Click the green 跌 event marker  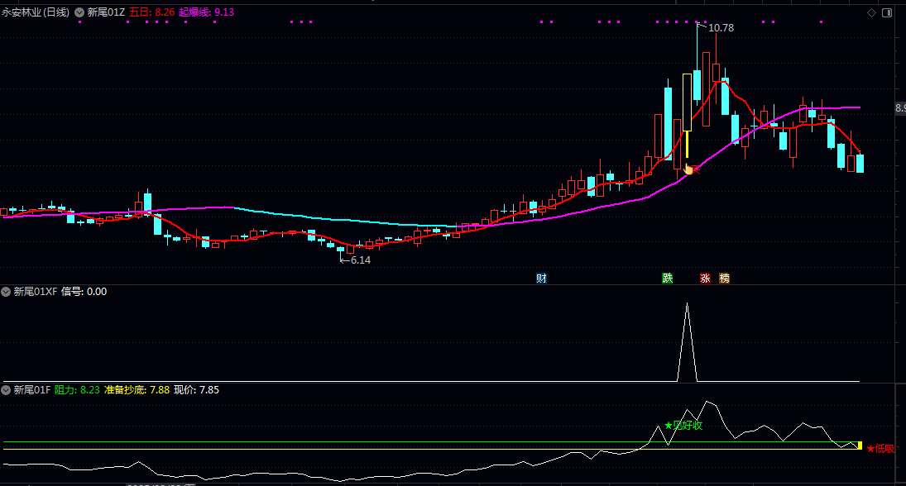[667, 279]
